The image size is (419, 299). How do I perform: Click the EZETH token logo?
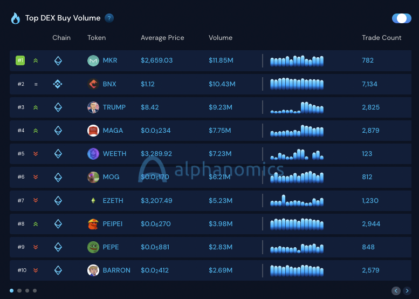click(x=93, y=201)
